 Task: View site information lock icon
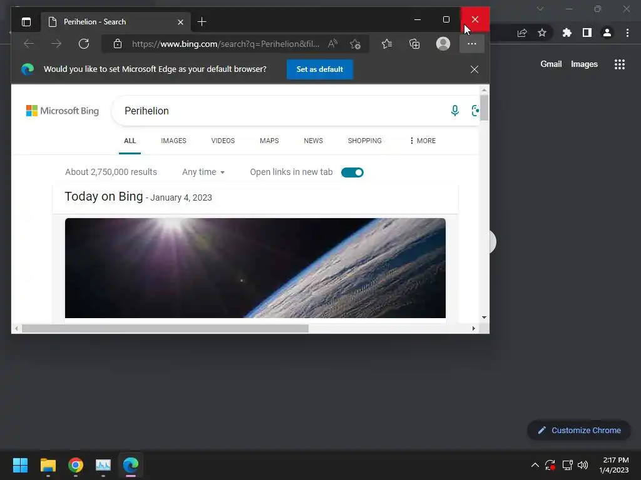118,44
